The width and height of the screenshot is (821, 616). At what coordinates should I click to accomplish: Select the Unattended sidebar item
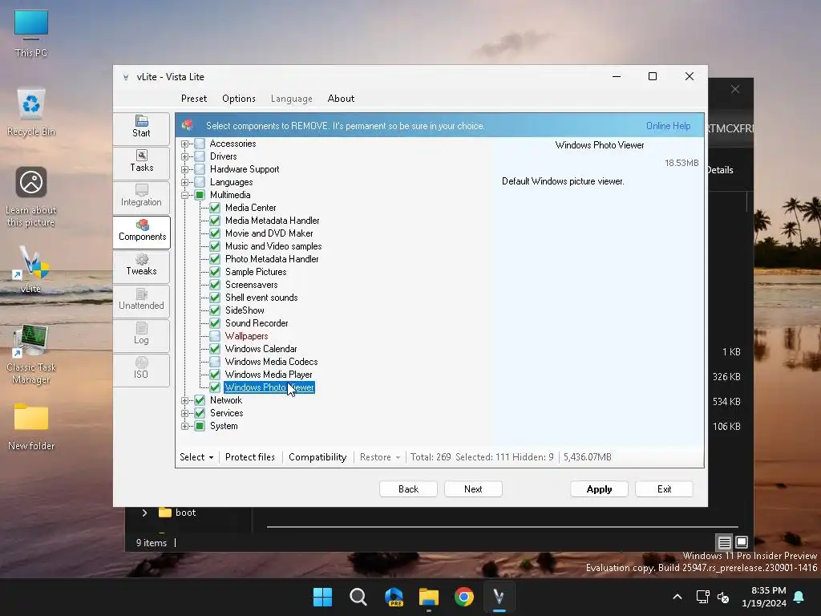pyautogui.click(x=141, y=301)
